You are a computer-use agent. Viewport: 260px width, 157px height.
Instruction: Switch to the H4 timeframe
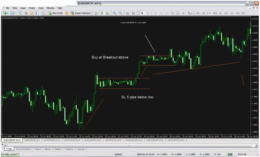coord(226,13)
